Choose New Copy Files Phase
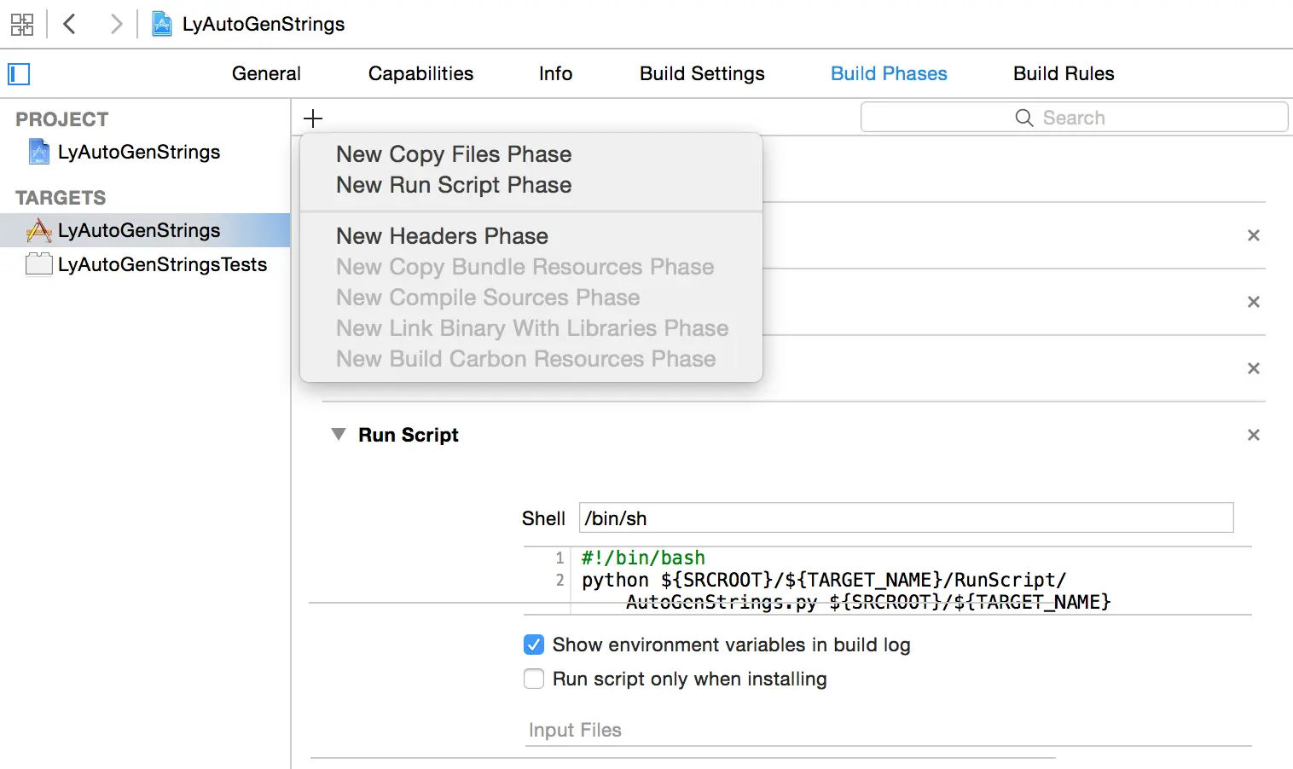This screenshot has width=1293, height=769. click(454, 154)
